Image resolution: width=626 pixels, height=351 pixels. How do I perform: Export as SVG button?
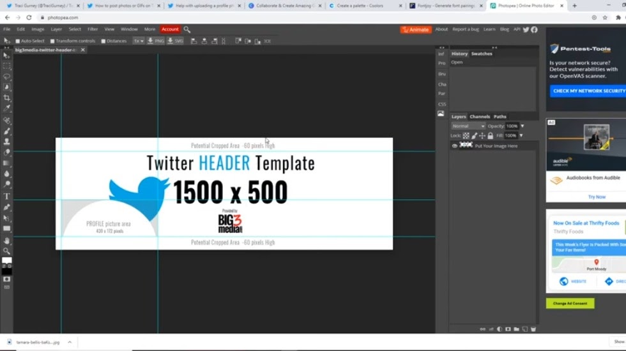tap(175, 41)
